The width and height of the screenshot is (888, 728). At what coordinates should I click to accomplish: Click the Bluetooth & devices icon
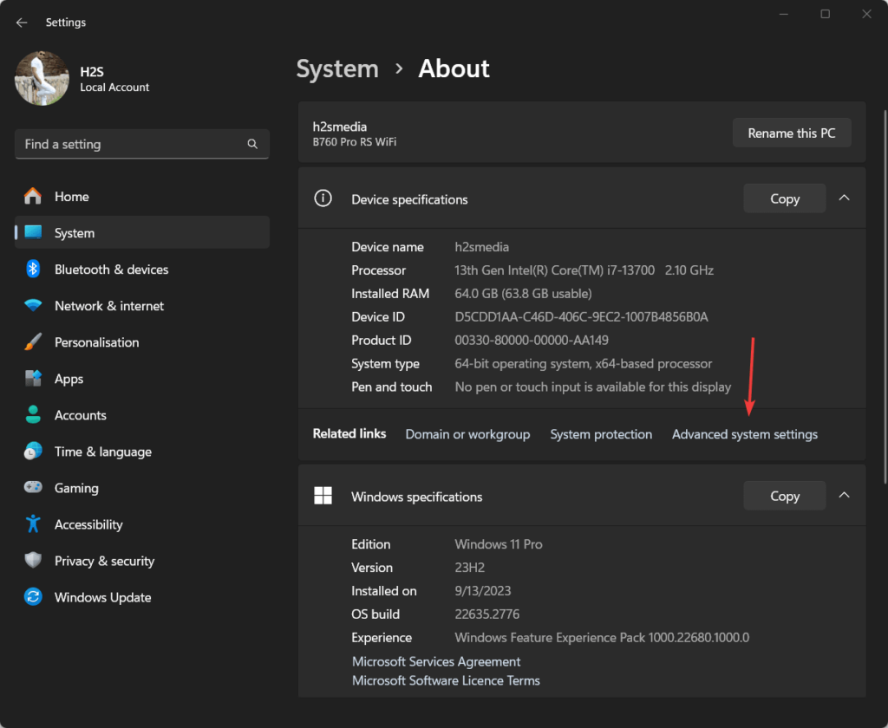33,270
